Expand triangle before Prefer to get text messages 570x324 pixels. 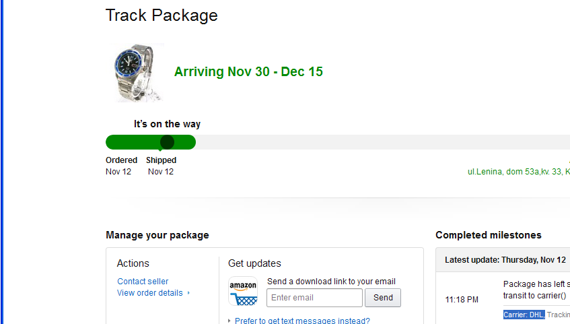229,321
